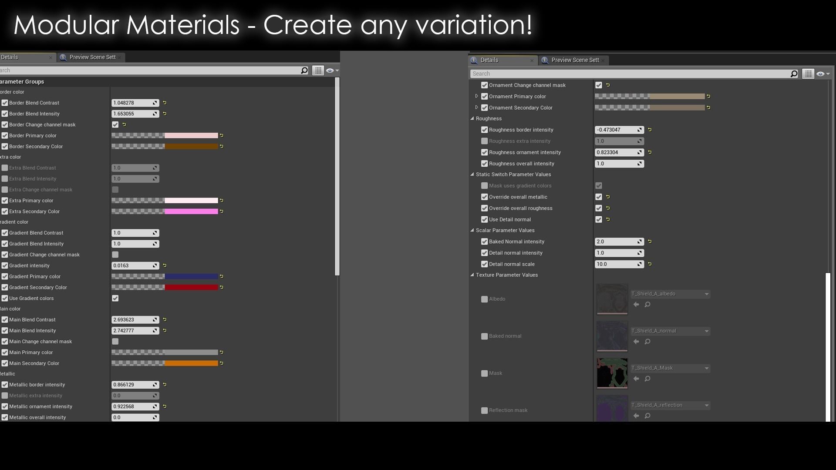
Task: Browse to T_Shield_A_normal in content browser
Action: (647, 342)
